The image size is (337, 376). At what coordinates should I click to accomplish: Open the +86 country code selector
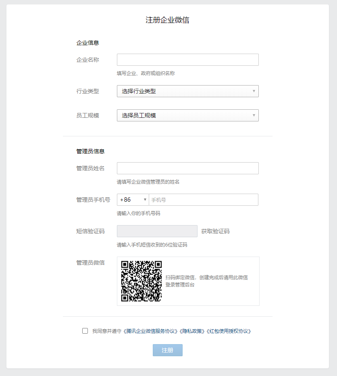point(133,200)
